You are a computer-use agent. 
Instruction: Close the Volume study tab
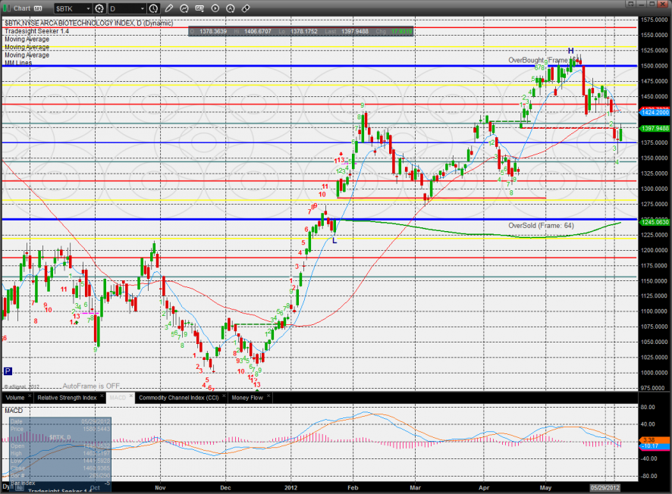click(30, 396)
